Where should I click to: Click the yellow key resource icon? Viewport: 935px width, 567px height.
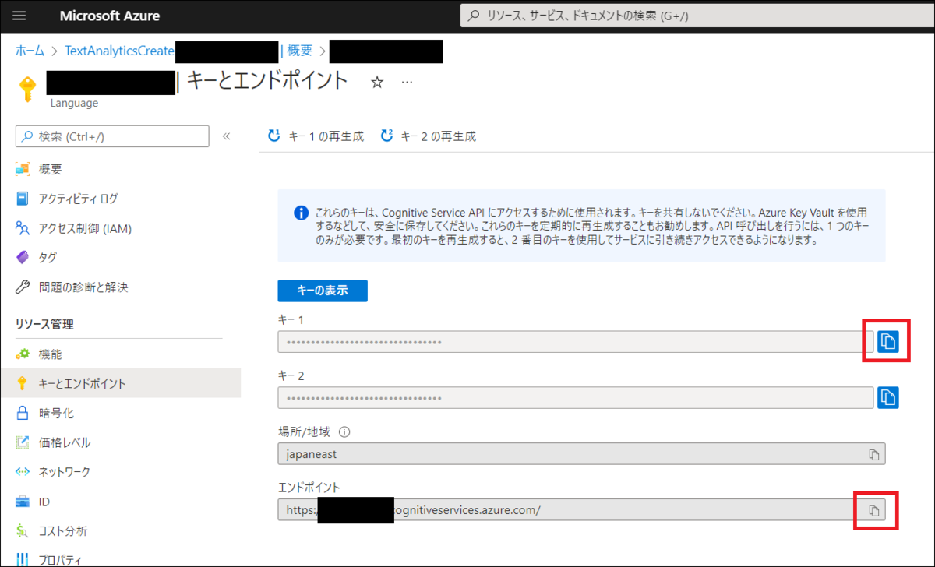coord(28,90)
